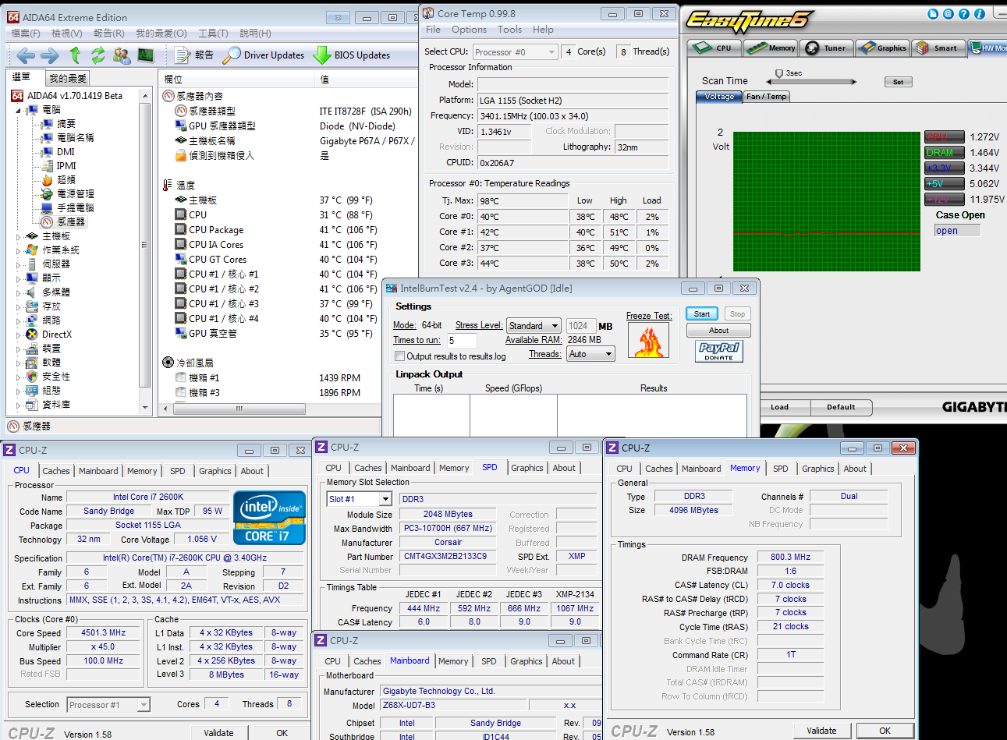
Task: Click Validate in the CPU-Z Memory window
Action: click(x=821, y=731)
